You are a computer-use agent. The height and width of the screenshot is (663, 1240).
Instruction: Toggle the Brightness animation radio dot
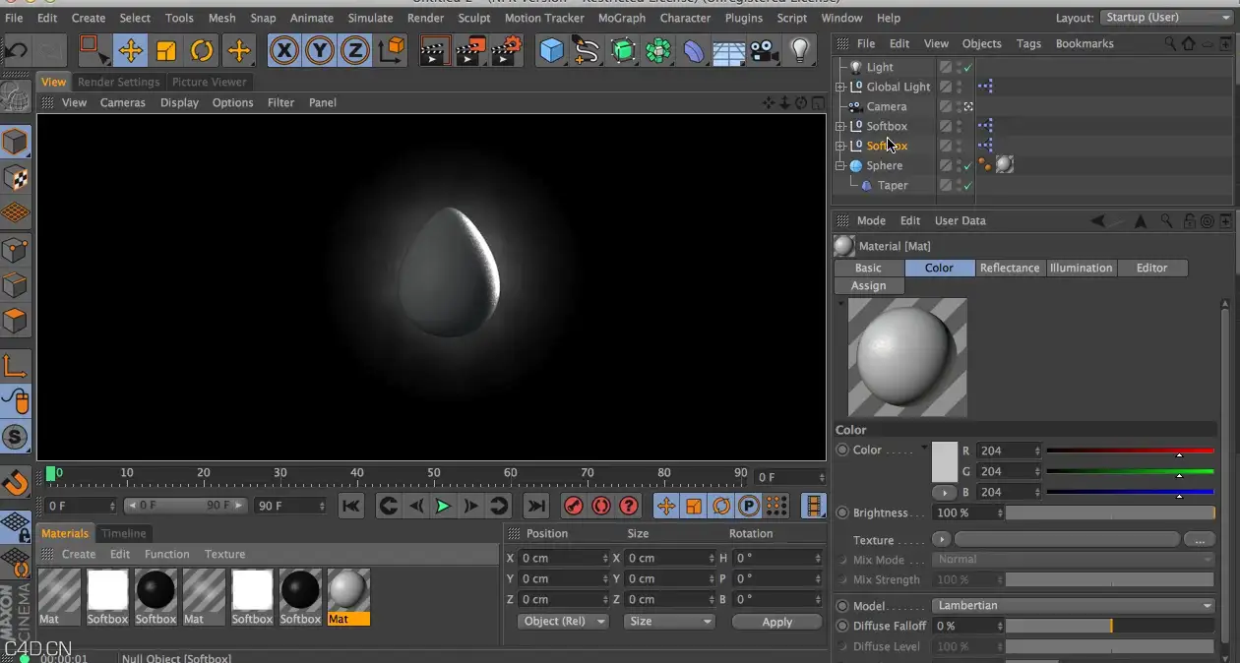point(842,512)
